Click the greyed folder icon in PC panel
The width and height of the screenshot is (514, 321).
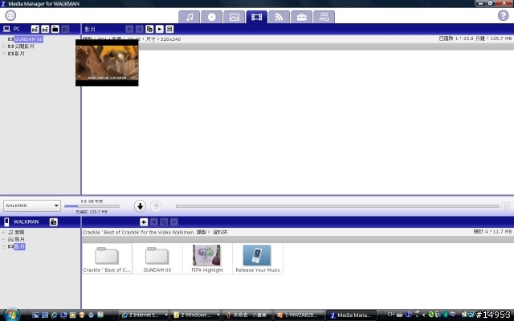(65, 29)
